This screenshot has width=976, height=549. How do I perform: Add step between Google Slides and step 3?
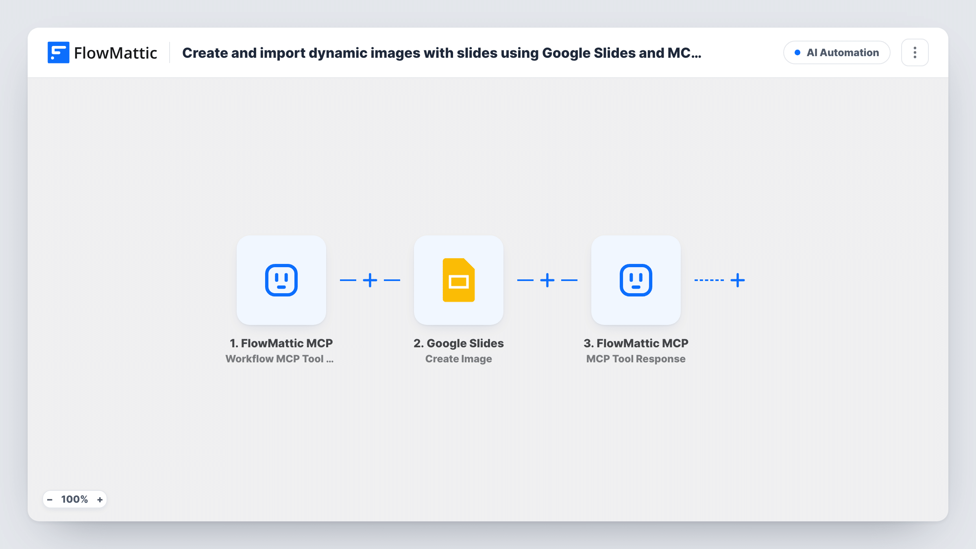pos(547,280)
